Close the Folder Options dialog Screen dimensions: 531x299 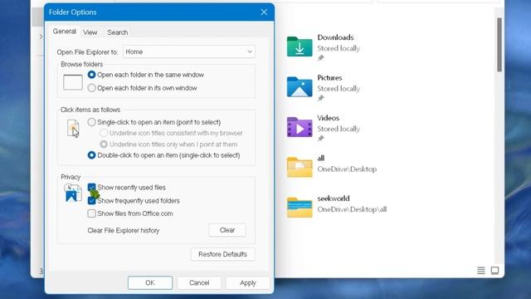264,12
